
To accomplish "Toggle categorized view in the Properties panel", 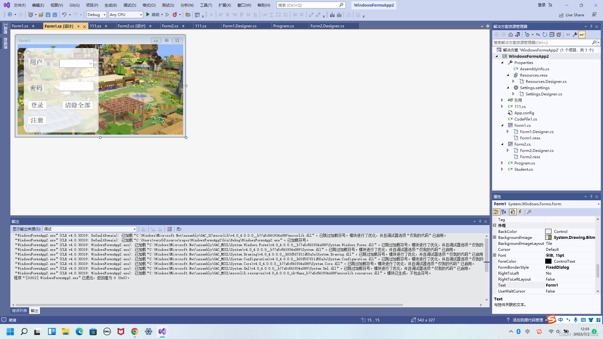I will [x=496, y=212].
